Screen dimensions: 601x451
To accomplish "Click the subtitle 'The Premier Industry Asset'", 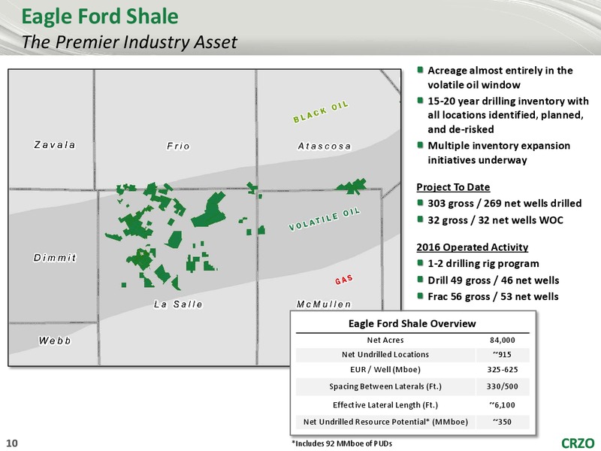I will pos(129,42).
